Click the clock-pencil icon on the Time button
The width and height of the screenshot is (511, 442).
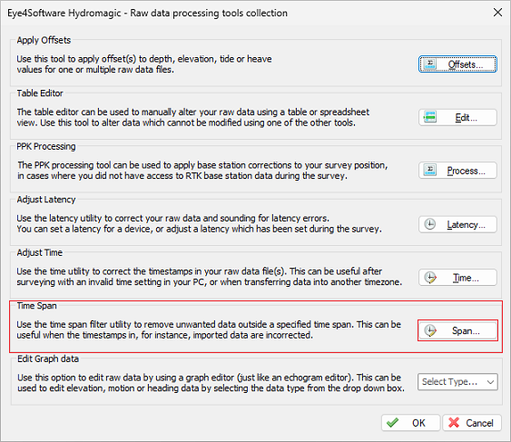pyautogui.click(x=430, y=278)
